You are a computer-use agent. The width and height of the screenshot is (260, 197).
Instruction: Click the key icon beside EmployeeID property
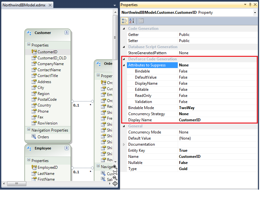click(x=34, y=167)
